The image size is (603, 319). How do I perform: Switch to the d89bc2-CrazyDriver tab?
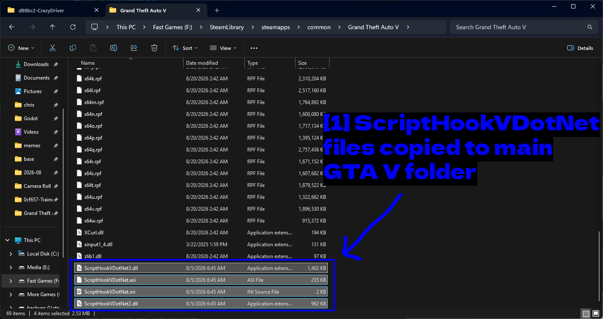click(x=53, y=10)
